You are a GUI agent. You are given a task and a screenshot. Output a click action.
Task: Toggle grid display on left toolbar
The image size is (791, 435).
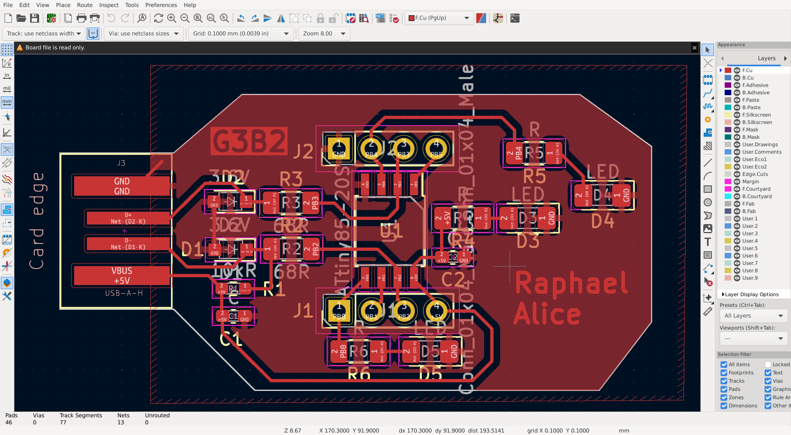tap(7, 50)
